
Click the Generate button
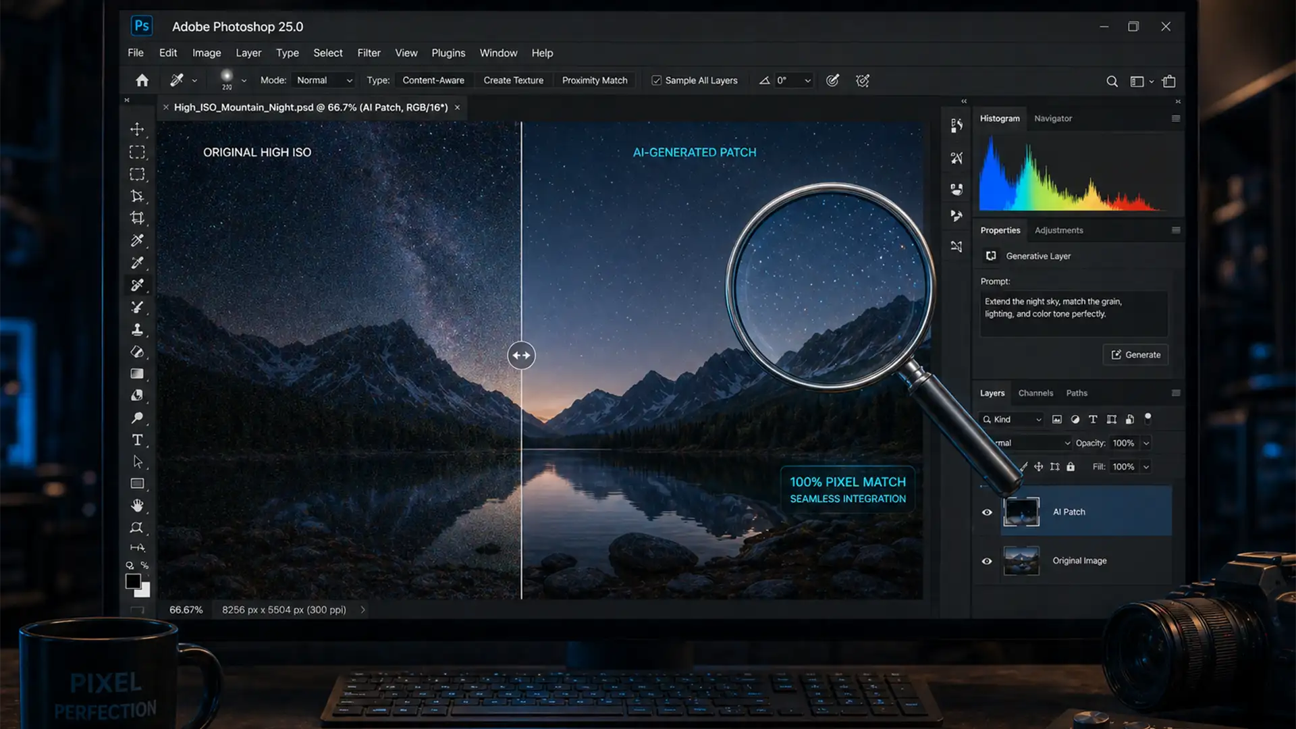coord(1135,354)
